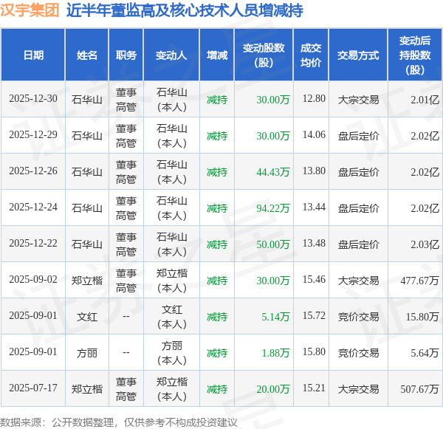This screenshot has height=429, width=443.
Task: Click 郑立楷 name in 2025-09-02 row
Action: (86, 281)
